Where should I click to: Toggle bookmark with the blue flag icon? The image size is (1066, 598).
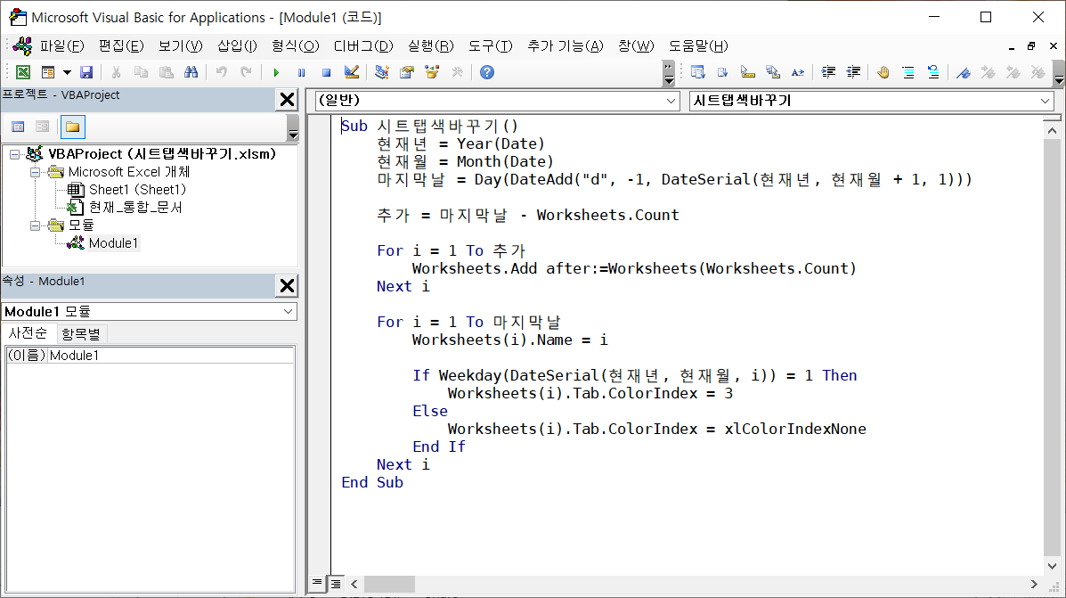click(x=964, y=72)
